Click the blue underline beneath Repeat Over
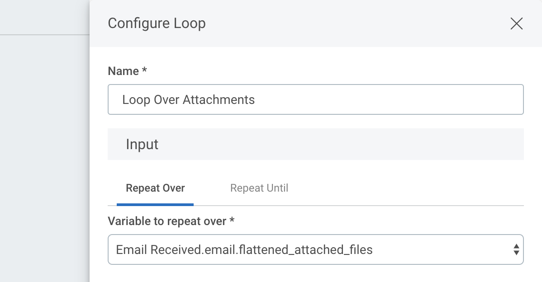 155,204
